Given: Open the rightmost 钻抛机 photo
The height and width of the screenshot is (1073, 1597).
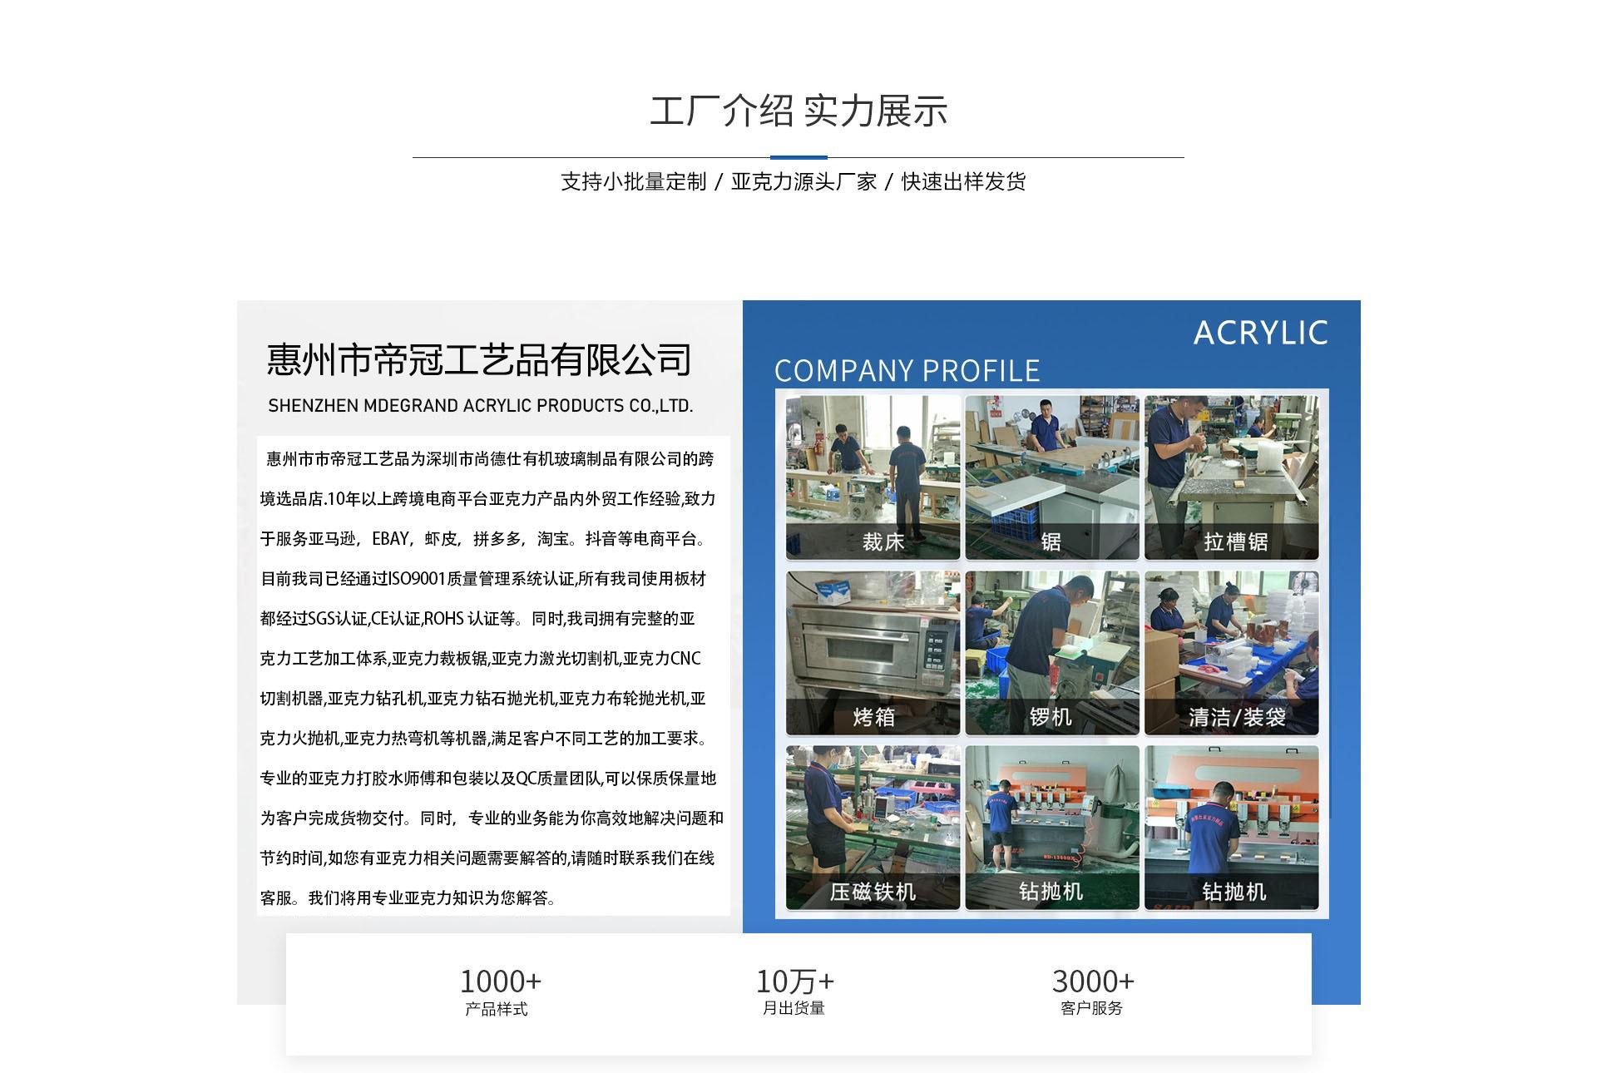Looking at the screenshot, I should (1231, 827).
